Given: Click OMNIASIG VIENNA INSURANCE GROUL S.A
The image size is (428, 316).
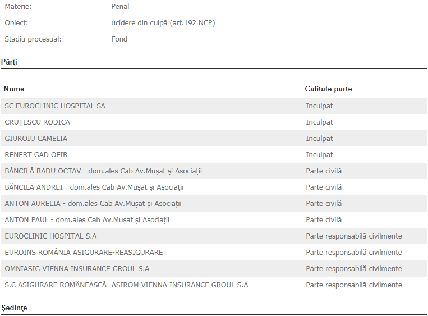Looking at the screenshot, I should coord(77,269).
